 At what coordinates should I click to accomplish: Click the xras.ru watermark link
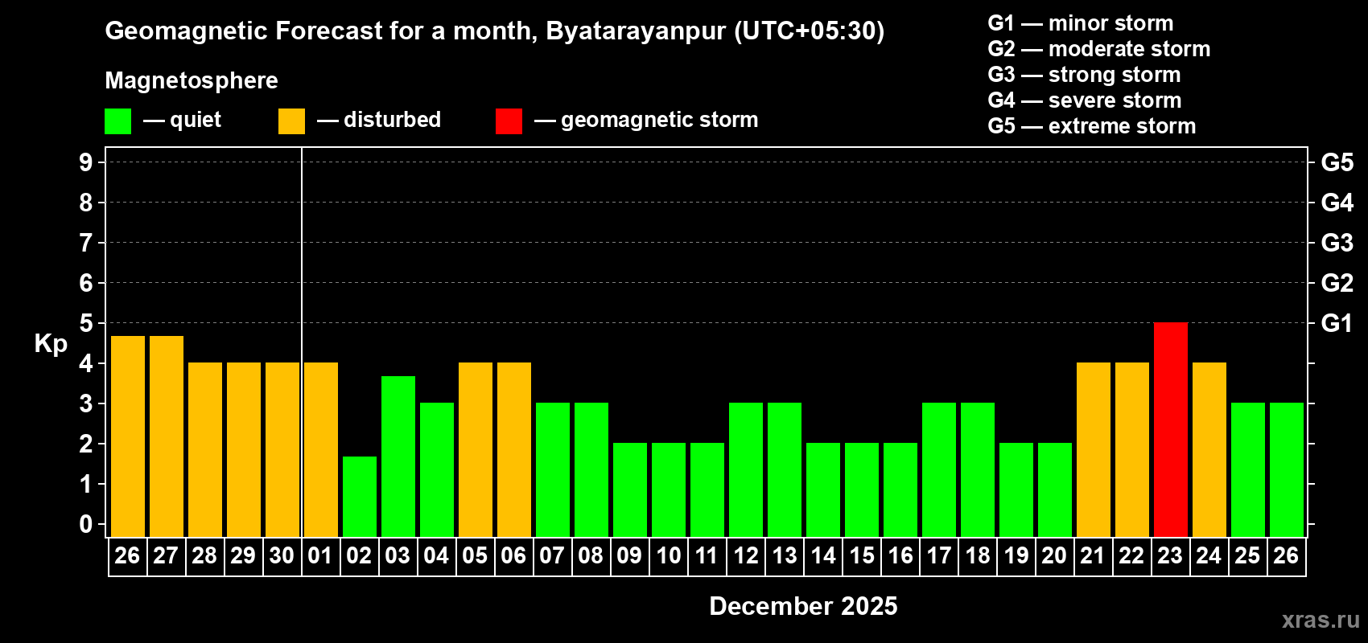pos(1321,620)
